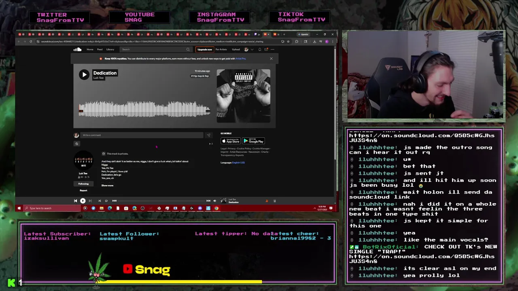Open the Cookie Policy footer link
The width and height of the screenshot is (518, 291).
click(244, 149)
